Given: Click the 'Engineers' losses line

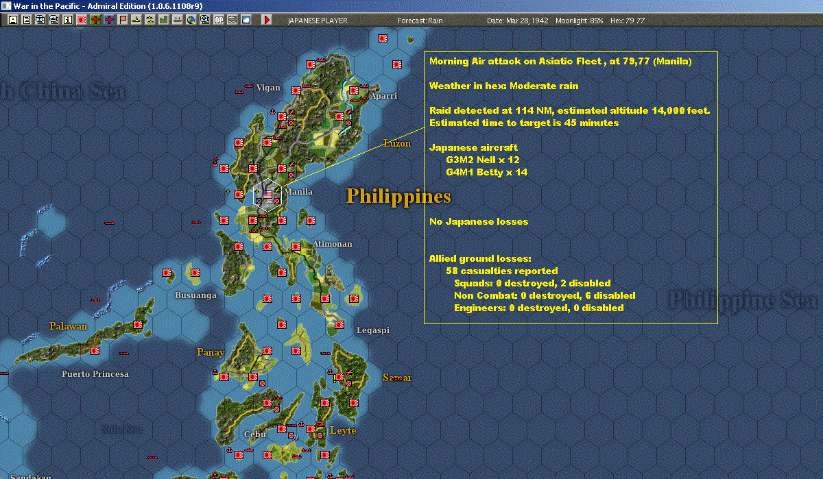Looking at the screenshot, I should pos(539,308).
